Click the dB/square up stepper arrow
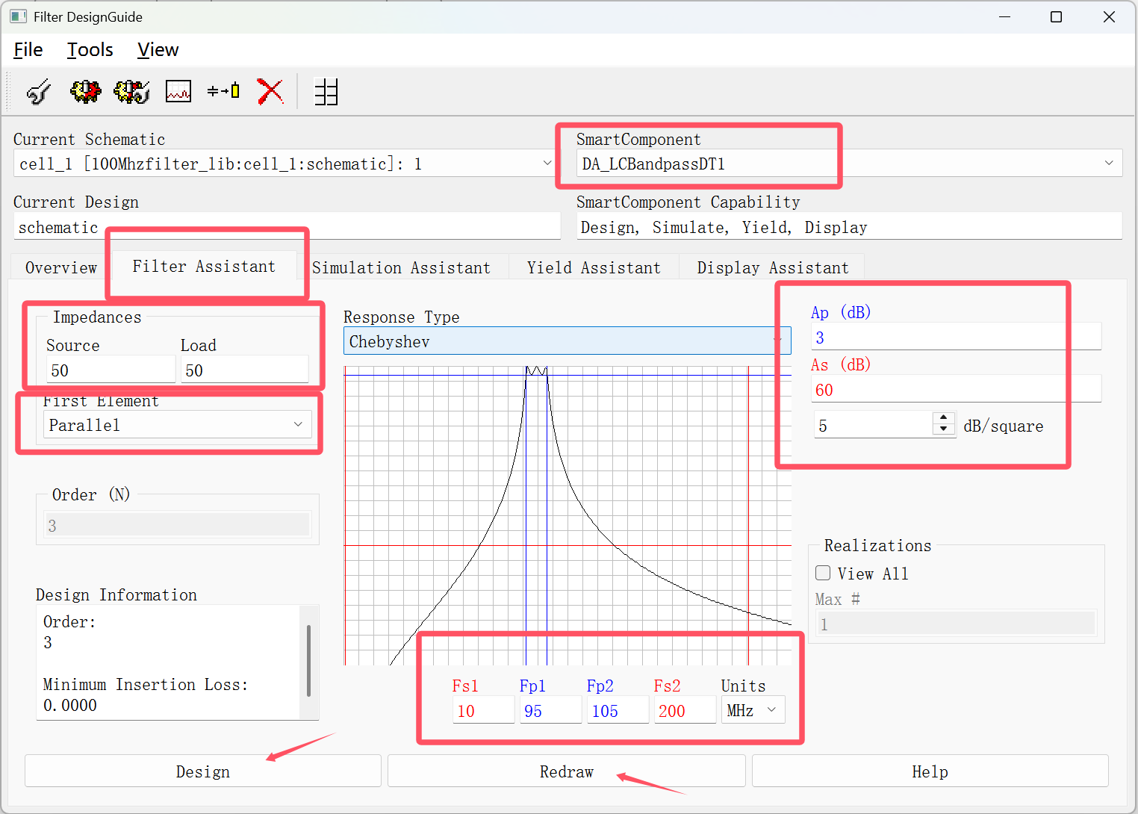 coord(944,419)
